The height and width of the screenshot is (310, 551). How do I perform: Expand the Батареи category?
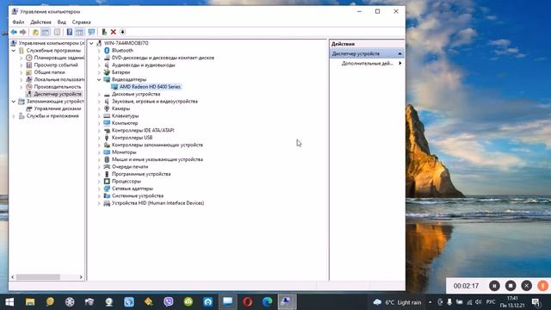click(99, 72)
